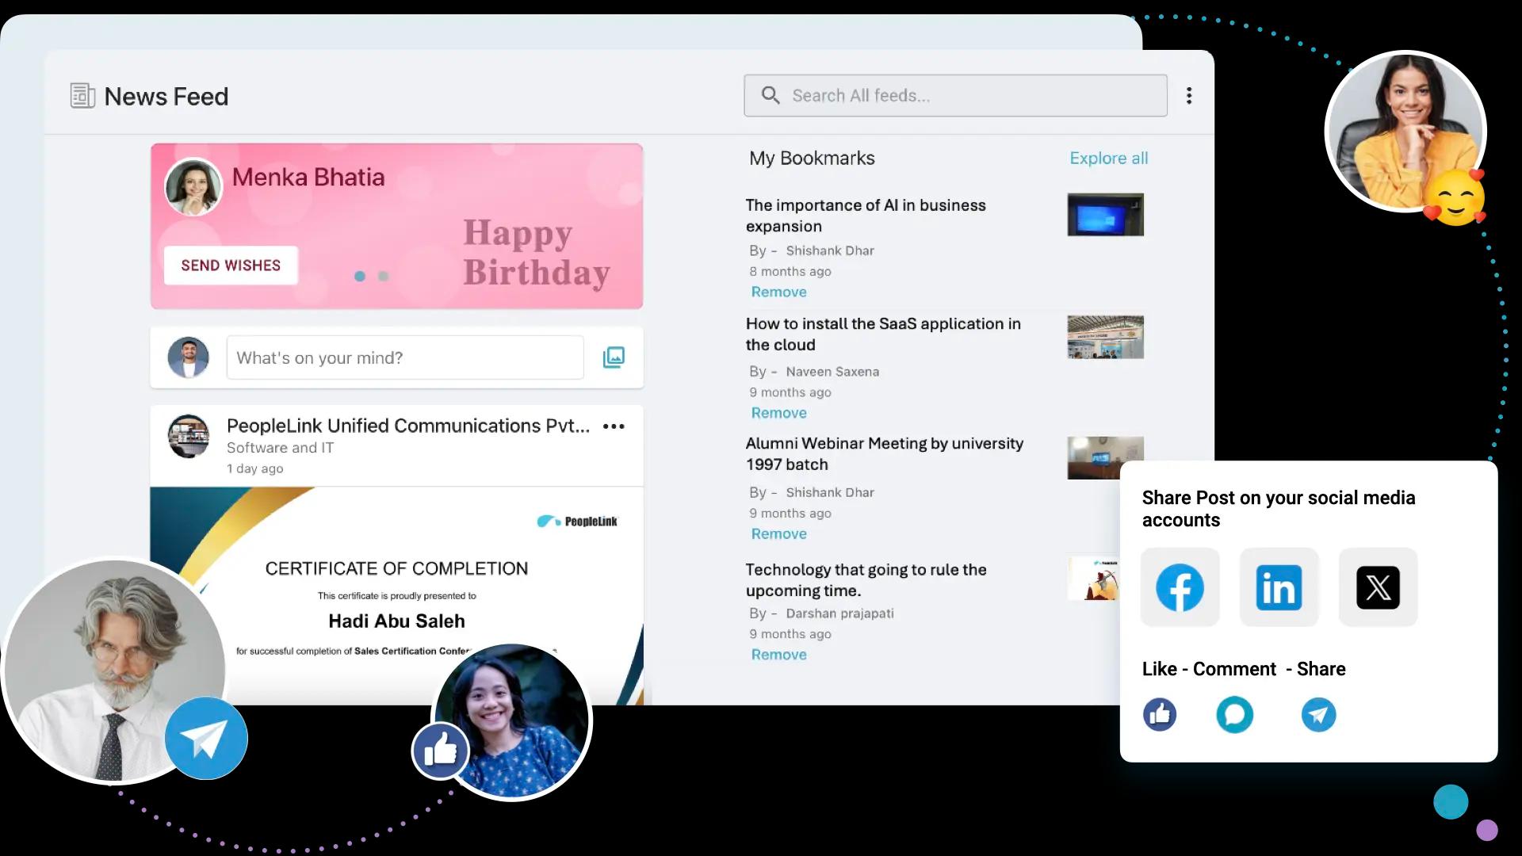Open the Comment bubble icon
This screenshot has width=1522, height=856.
click(1234, 715)
